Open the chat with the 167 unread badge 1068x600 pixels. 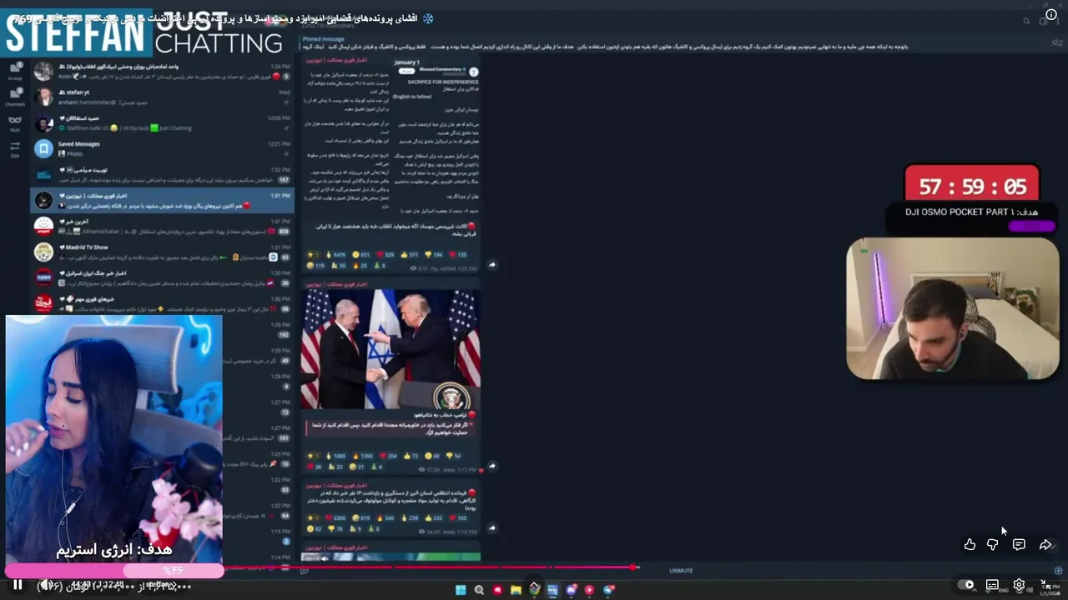coord(162,174)
